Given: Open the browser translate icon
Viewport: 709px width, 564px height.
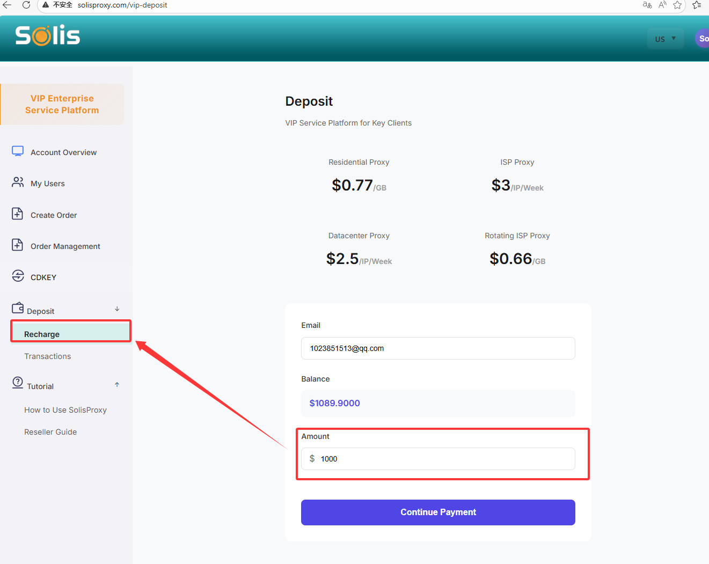Looking at the screenshot, I should click(x=647, y=5).
